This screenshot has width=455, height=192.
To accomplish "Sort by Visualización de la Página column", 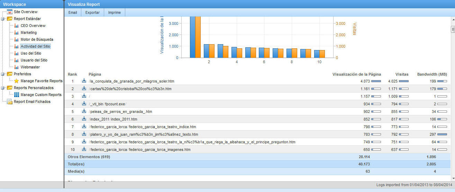I will pyautogui.click(x=356, y=74).
